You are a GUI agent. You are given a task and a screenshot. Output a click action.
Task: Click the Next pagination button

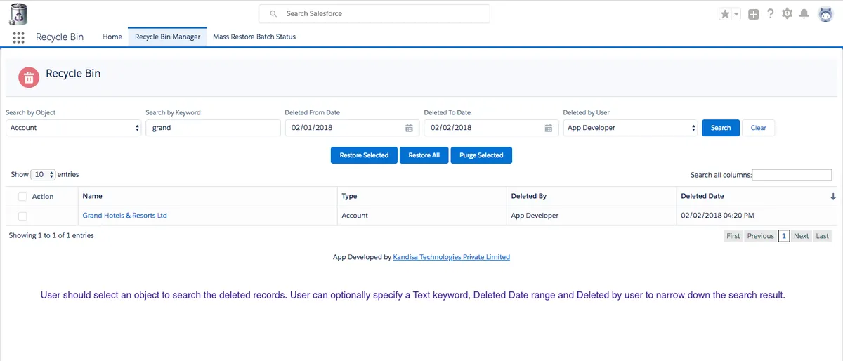(x=802, y=236)
